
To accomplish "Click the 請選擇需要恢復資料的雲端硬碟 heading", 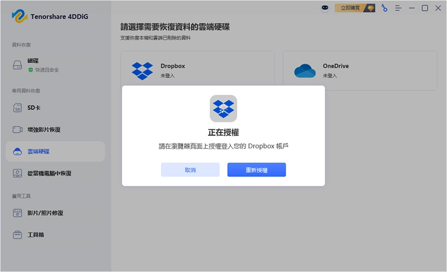I will coord(175,27).
